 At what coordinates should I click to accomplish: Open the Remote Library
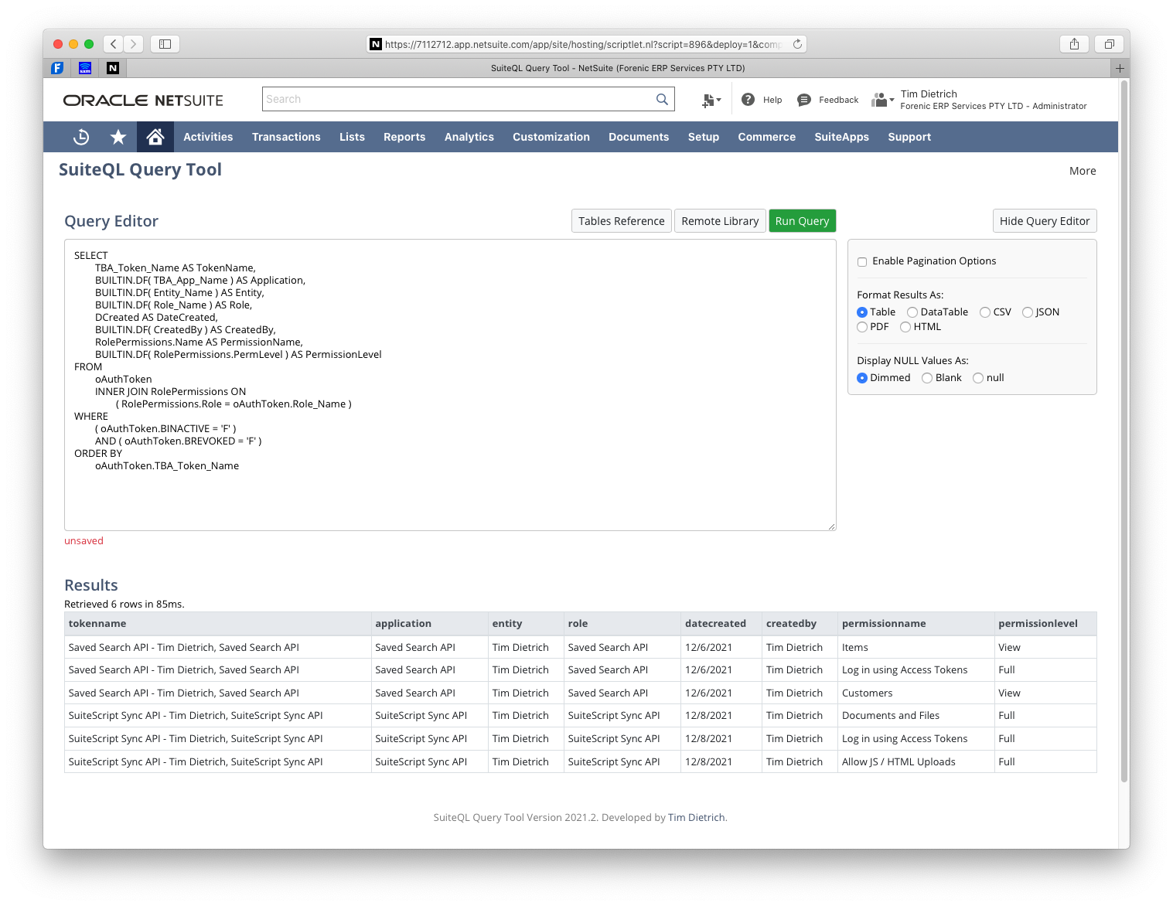720,221
